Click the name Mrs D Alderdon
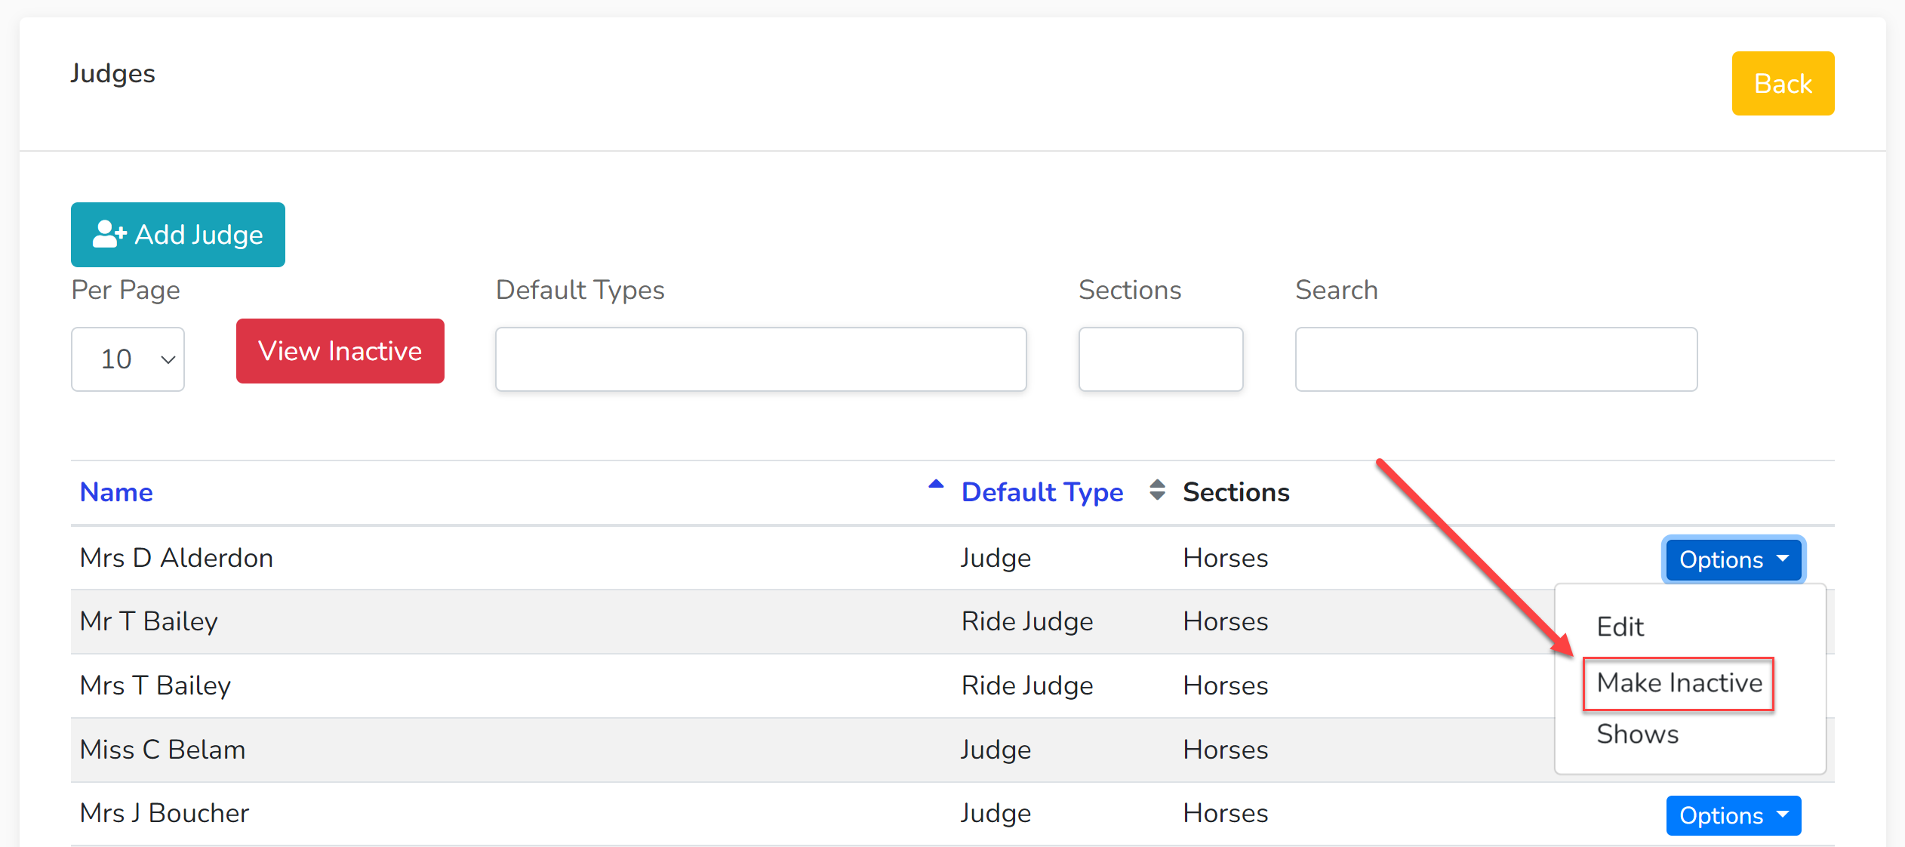The height and width of the screenshot is (847, 1905). (x=177, y=558)
